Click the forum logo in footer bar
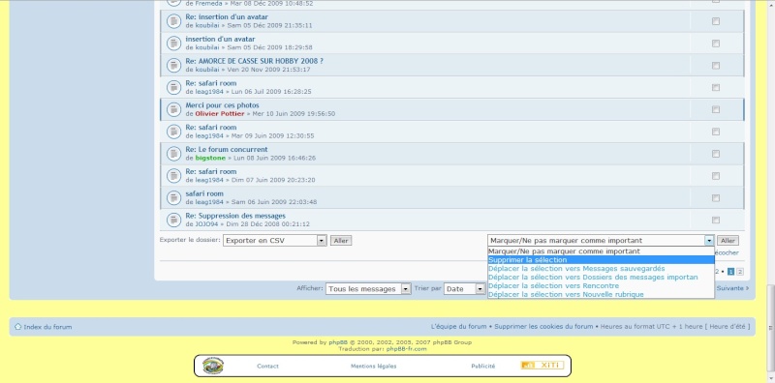Image resolution: width=775 pixels, height=383 pixels. (213, 366)
